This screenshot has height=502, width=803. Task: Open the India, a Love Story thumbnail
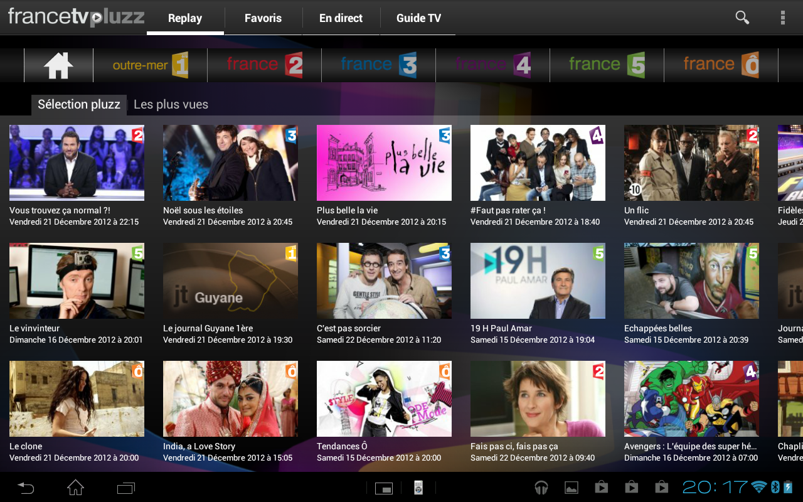(x=230, y=399)
